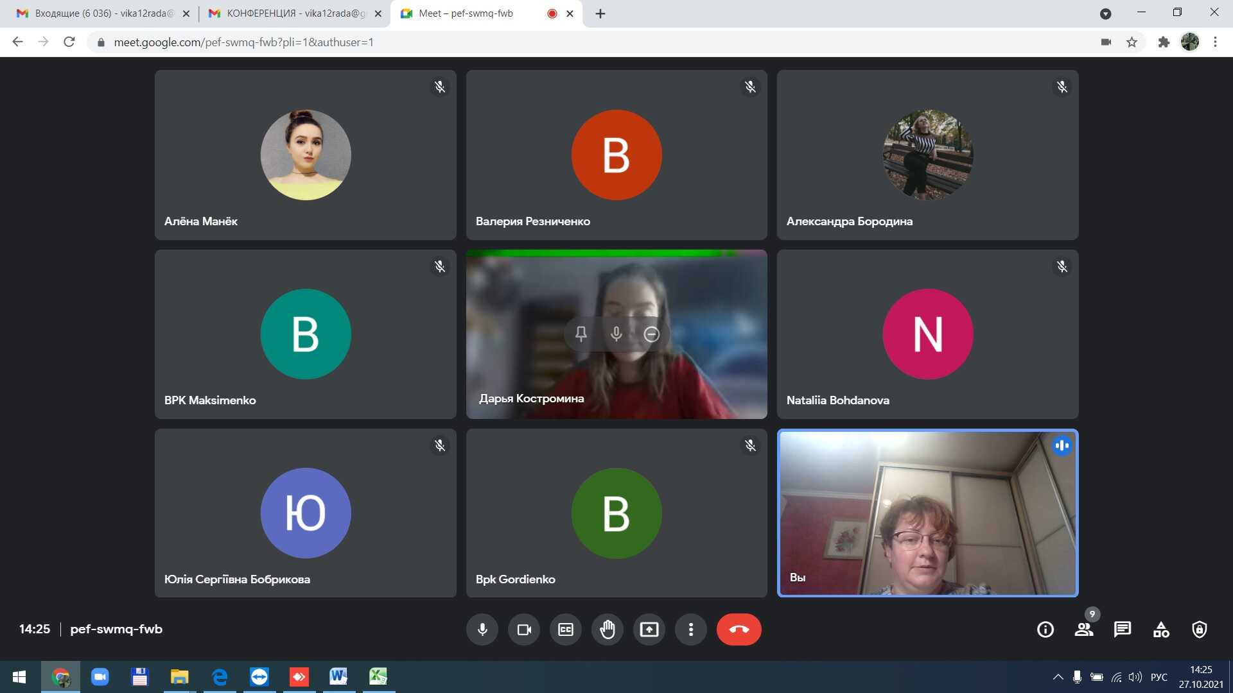Image resolution: width=1233 pixels, height=693 pixels.
Task: Open meeting details info icon
Action: click(1045, 629)
